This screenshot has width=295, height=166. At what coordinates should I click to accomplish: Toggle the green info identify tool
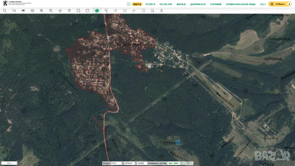[x=97, y=11]
